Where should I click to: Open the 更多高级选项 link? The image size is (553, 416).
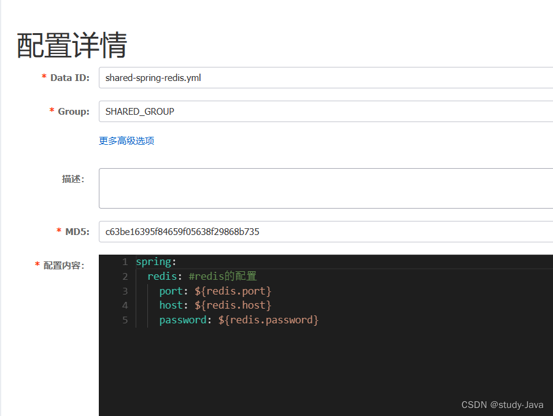coord(126,141)
